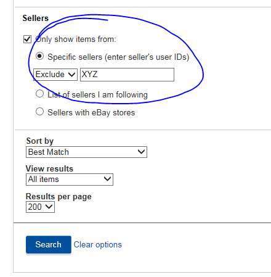Click the chevron arrow in View results box
The height and width of the screenshot is (277, 271).
[107, 179]
